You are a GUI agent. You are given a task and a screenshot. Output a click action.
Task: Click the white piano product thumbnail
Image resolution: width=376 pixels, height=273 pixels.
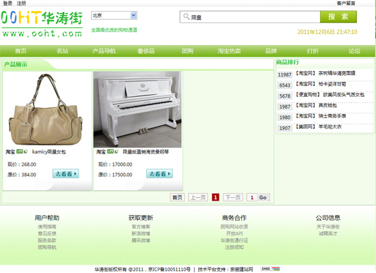point(137,109)
